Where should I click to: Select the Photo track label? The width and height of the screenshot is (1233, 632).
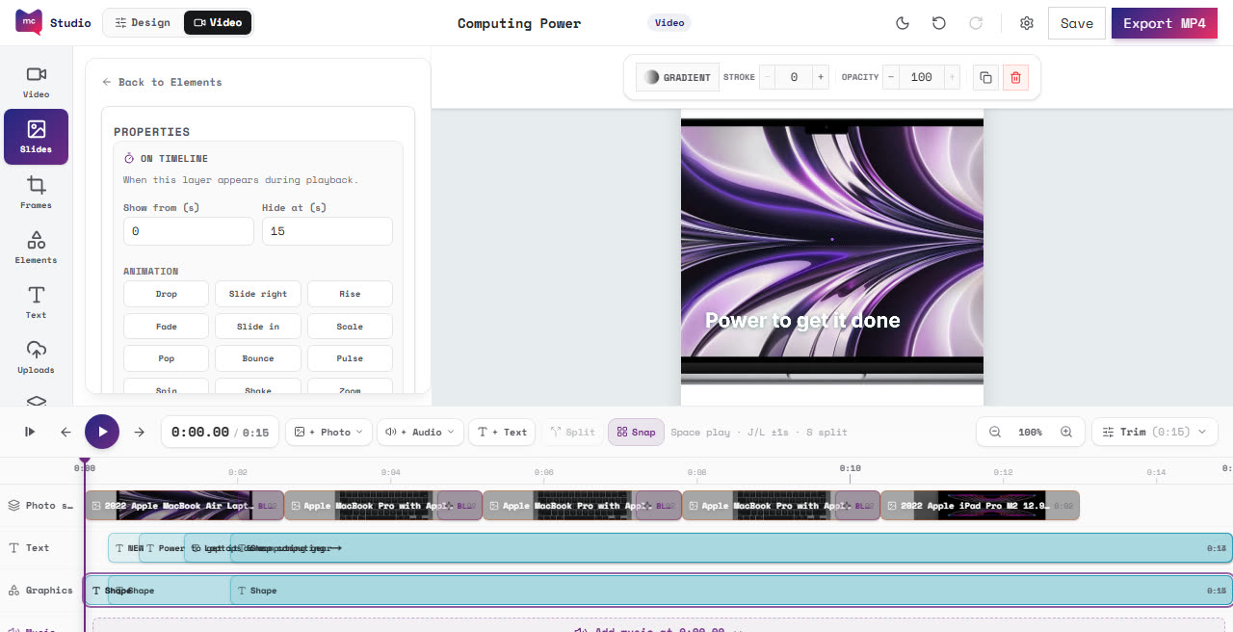tap(40, 506)
